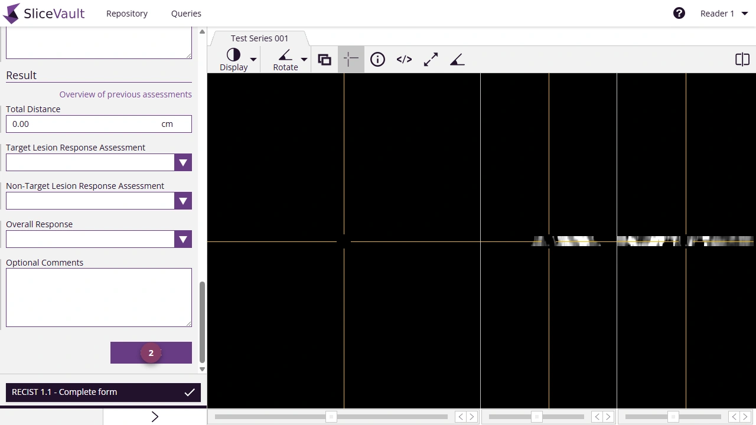This screenshot has width=756, height=425.
Task: Open Overview of previous assessments
Action: coord(125,94)
